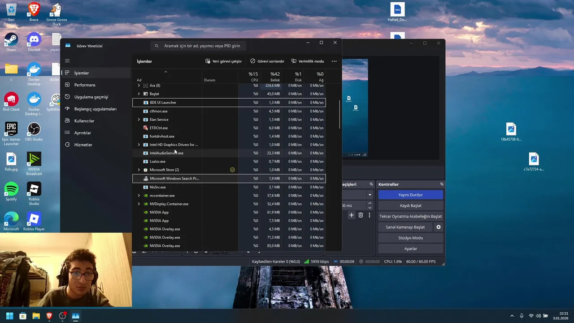574x323 pixels.
Task: Expand NVDisplay.Container.exe process group
Action: click(139, 204)
